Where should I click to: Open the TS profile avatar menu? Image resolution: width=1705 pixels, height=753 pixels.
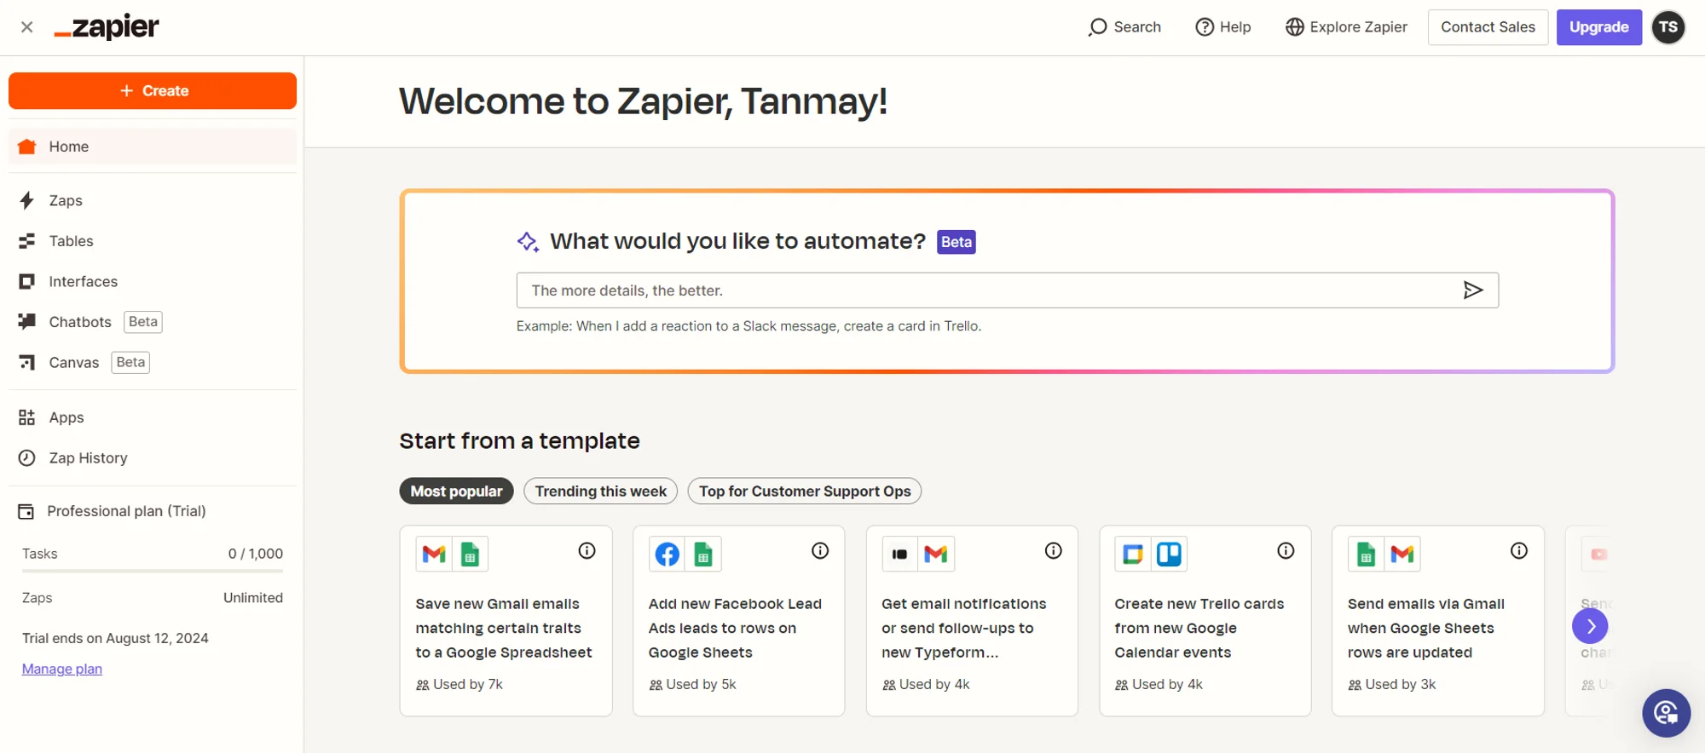[x=1668, y=27]
